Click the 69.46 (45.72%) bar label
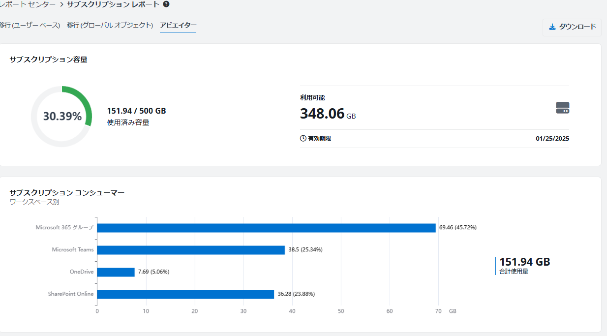 (x=458, y=227)
